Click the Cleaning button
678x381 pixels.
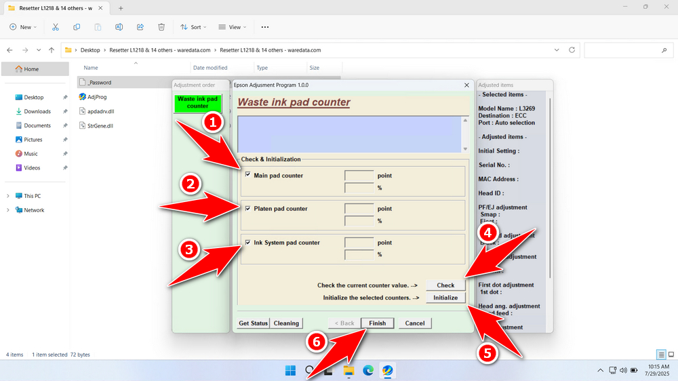pyautogui.click(x=286, y=323)
